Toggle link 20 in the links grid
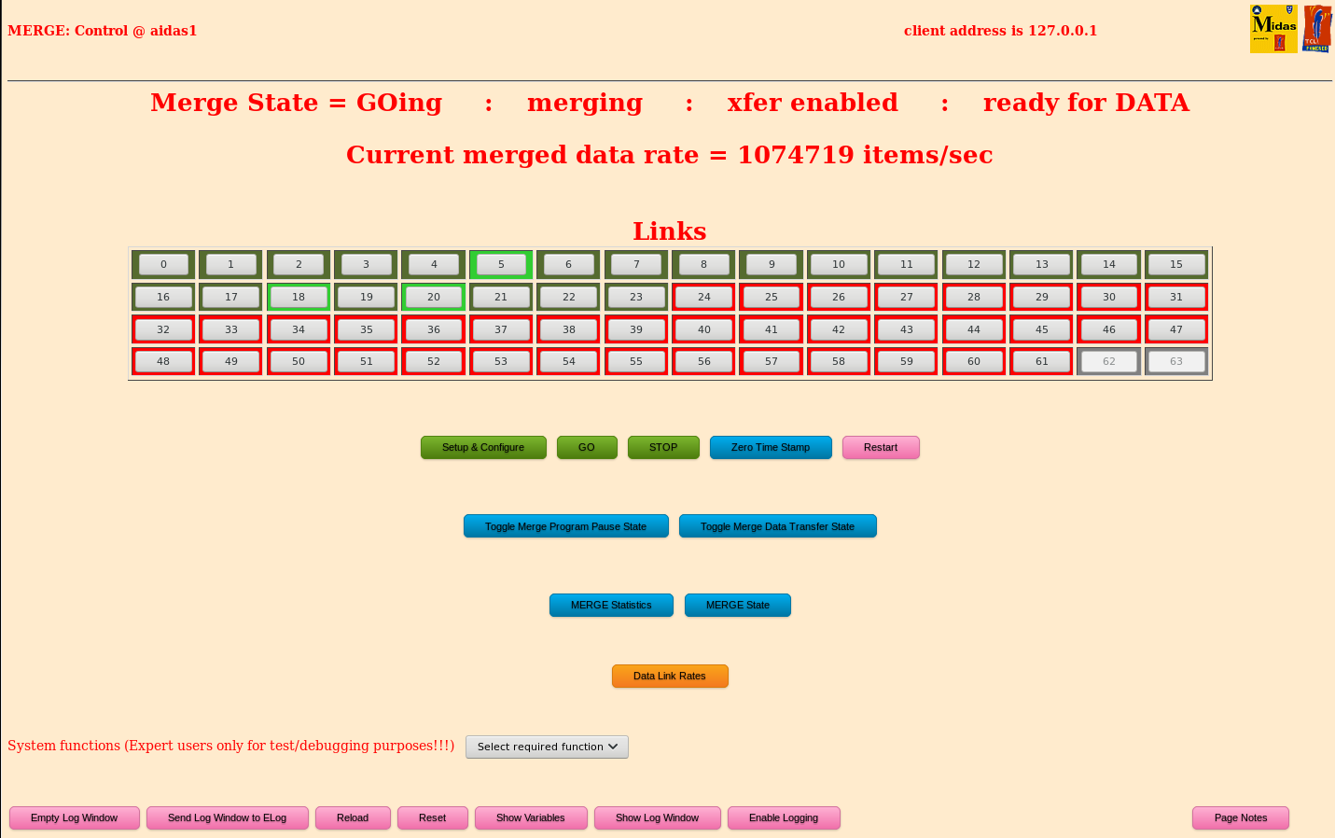1335x838 pixels. [x=434, y=298]
